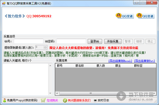Click the 免费用户 user icon in status bar

point(5,100)
